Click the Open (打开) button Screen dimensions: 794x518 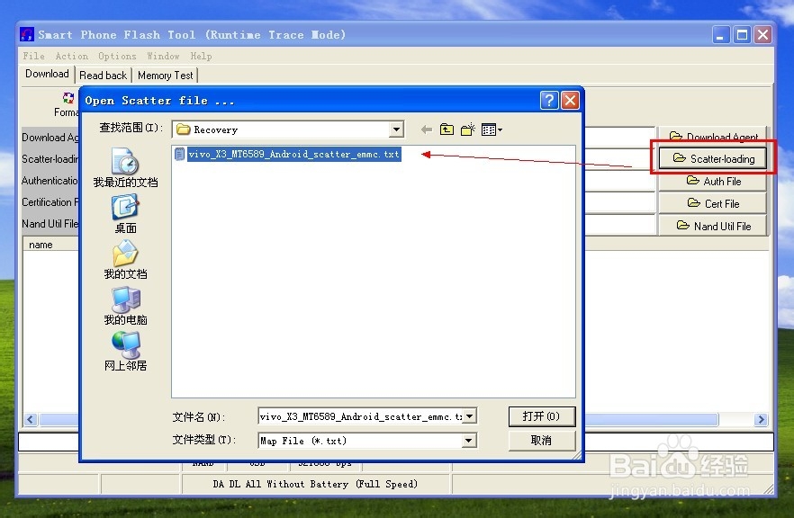(x=541, y=416)
